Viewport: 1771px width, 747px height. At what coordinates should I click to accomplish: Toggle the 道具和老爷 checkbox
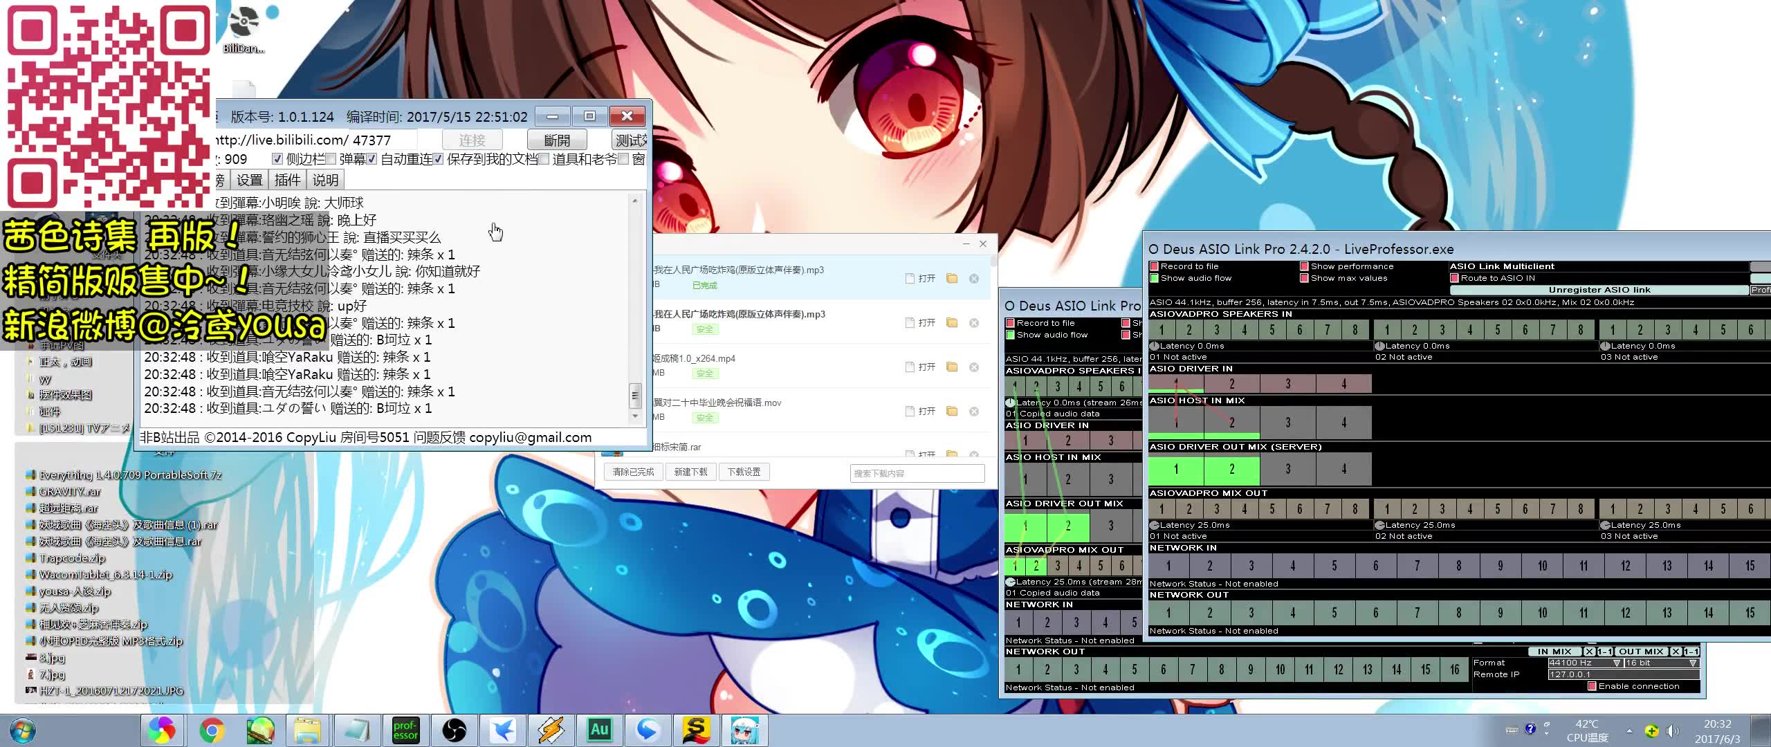544,159
